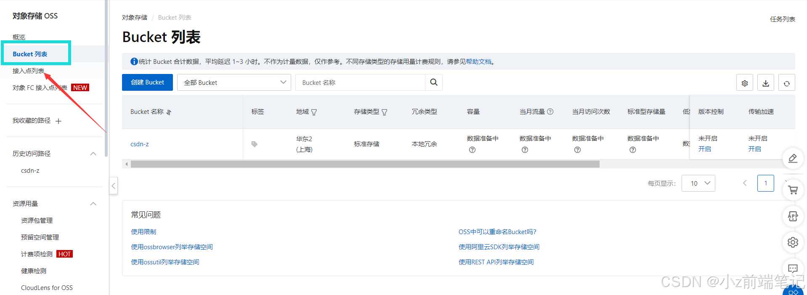Click the 本地冗余 cell
Screen dimensions: 807x295
coord(424,144)
